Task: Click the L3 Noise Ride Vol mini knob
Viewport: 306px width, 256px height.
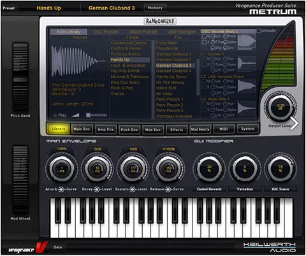Action: click(213, 104)
